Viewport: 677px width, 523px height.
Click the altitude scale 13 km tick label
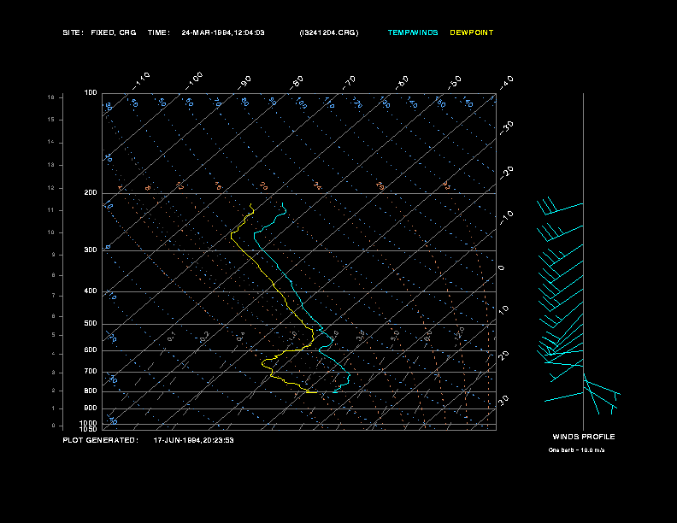point(51,165)
